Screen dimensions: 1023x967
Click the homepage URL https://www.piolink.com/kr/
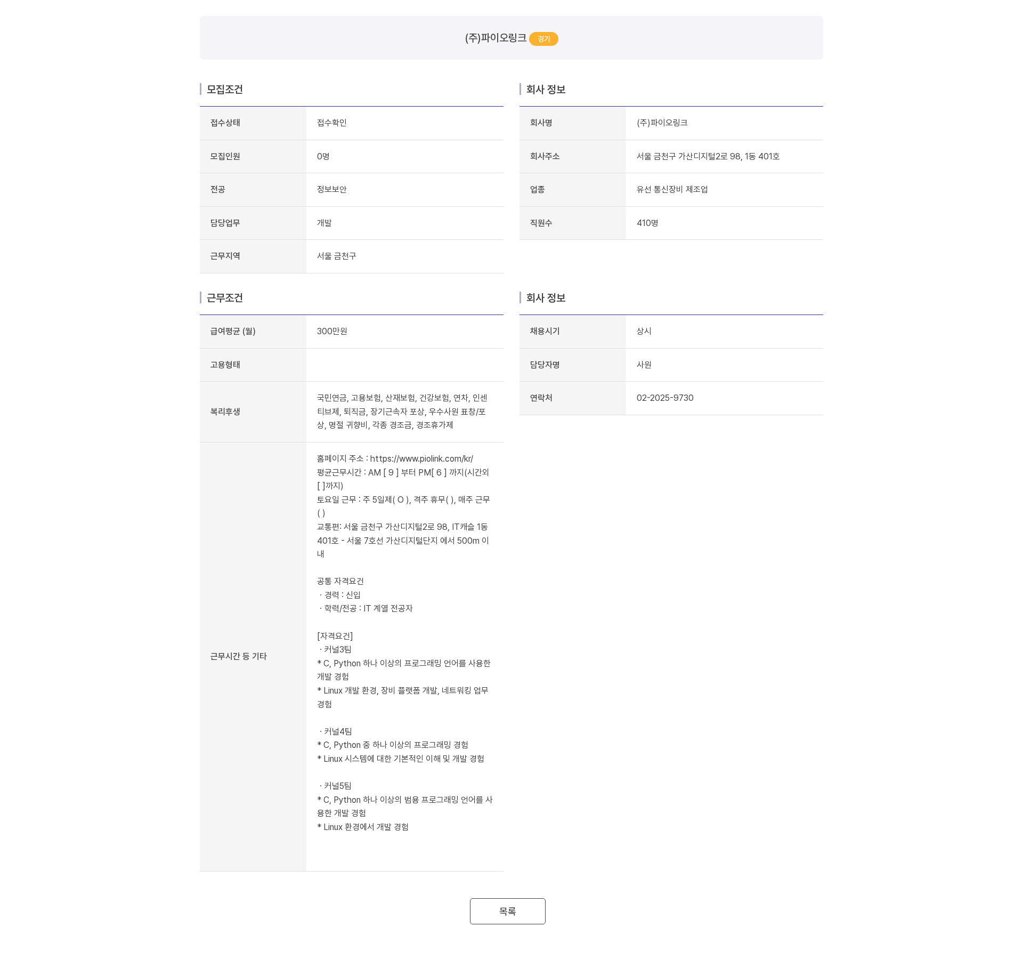(x=421, y=458)
